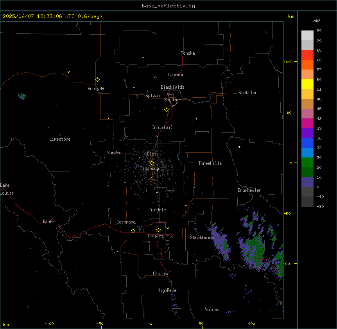Select the dark orange swatch below red
This screenshot has height=329, width=337.
[307, 64]
